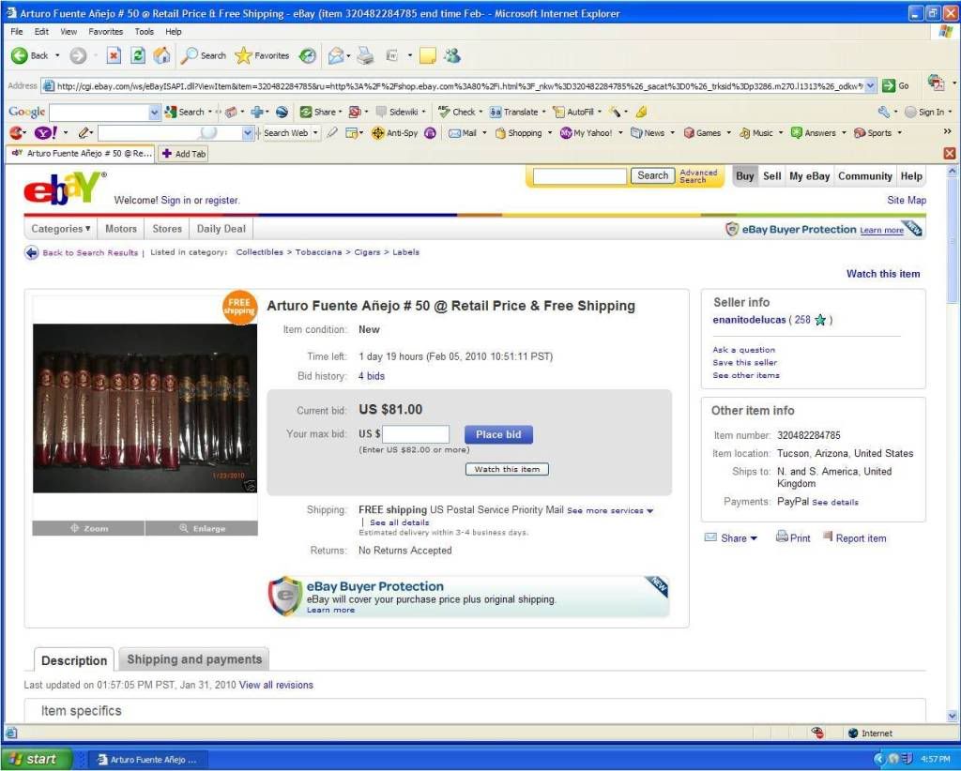The height and width of the screenshot is (771, 961).
Task: Click the eBay Search button
Action: (653, 175)
